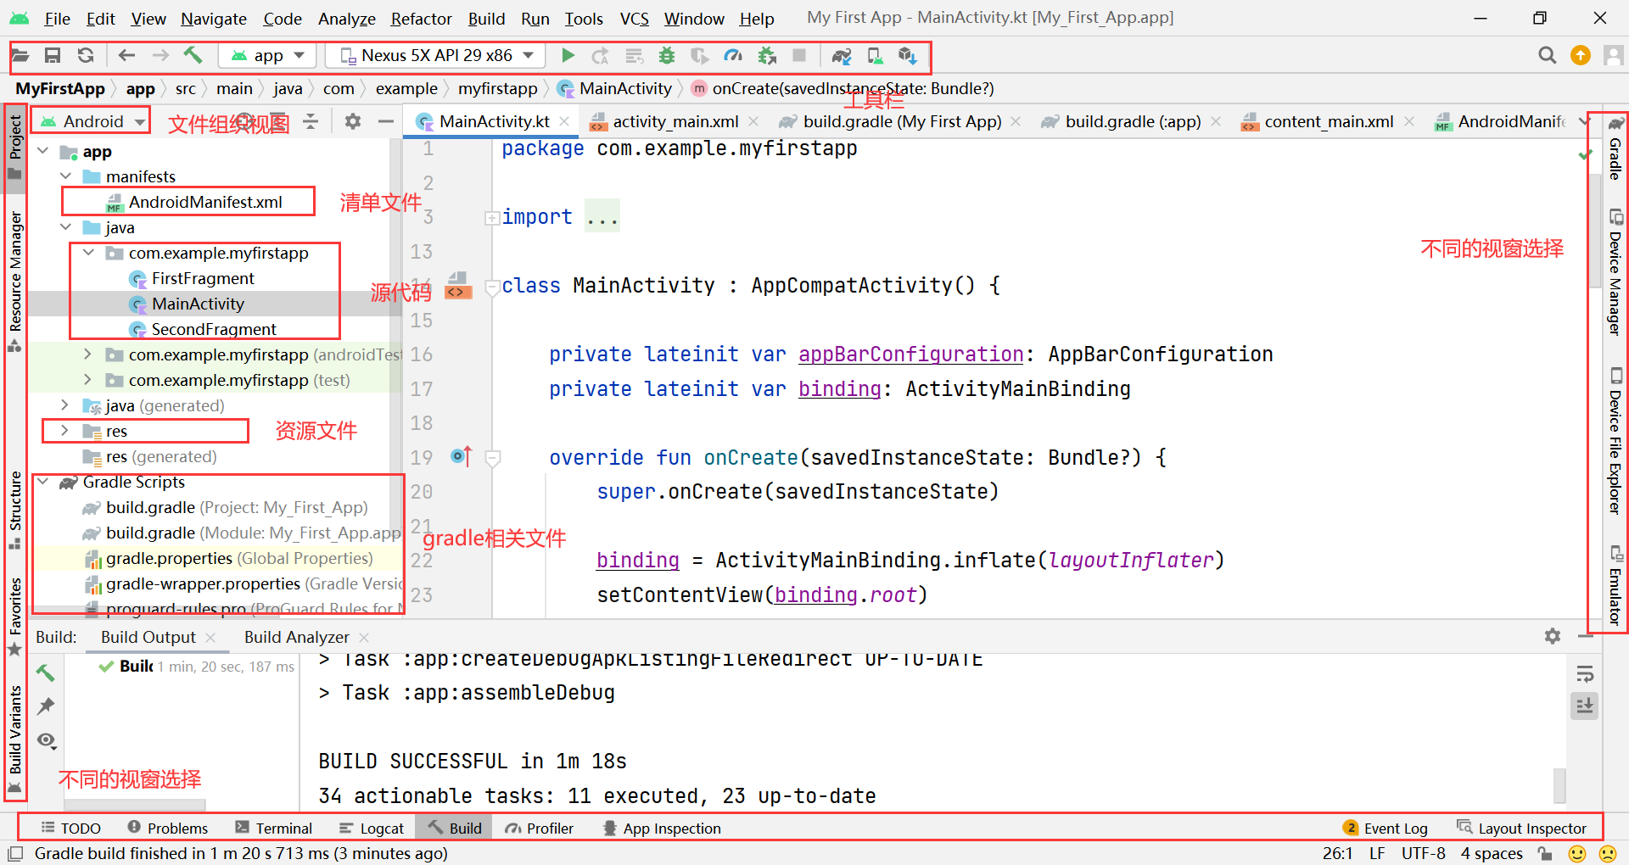Click the eye view options icon in Build panel
The width and height of the screenshot is (1629, 865).
coord(47,740)
